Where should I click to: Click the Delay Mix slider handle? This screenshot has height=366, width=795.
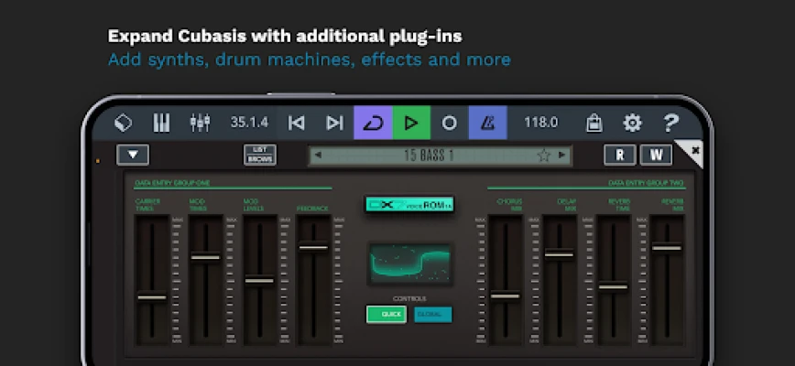point(560,254)
